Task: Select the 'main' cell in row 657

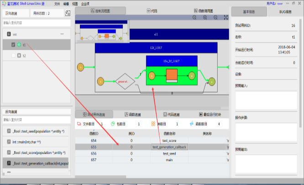Action: pos(169,160)
